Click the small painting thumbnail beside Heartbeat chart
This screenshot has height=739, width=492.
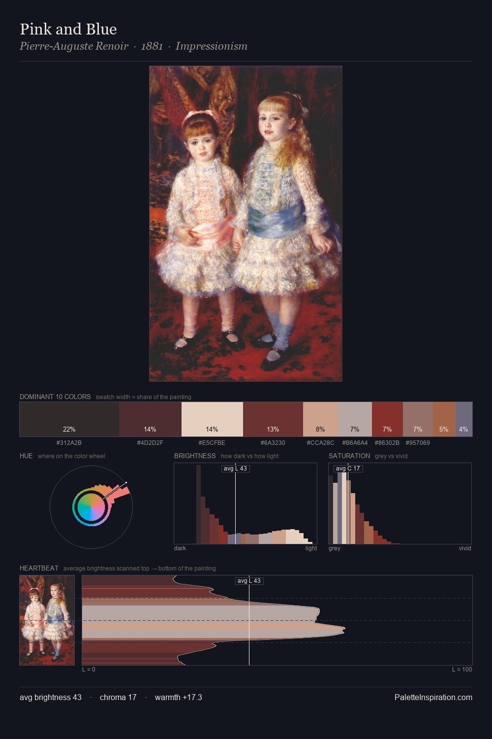47,620
